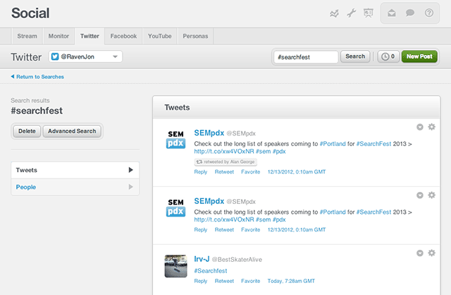Click the green New Post button
The height and width of the screenshot is (295, 451).
(419, 56)
